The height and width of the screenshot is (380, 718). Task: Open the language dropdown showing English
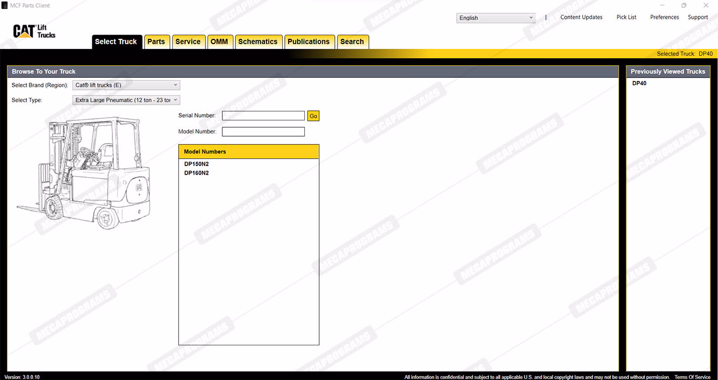click(496, 18)
